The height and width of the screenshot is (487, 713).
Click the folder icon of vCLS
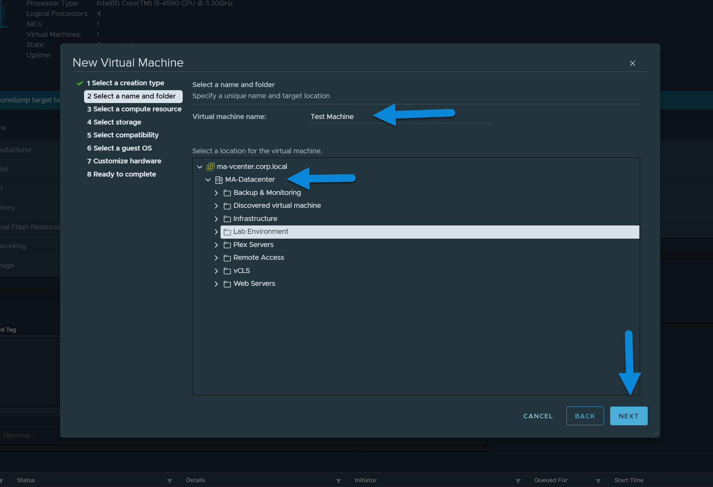pyautogui.click(x=227, y=271)
